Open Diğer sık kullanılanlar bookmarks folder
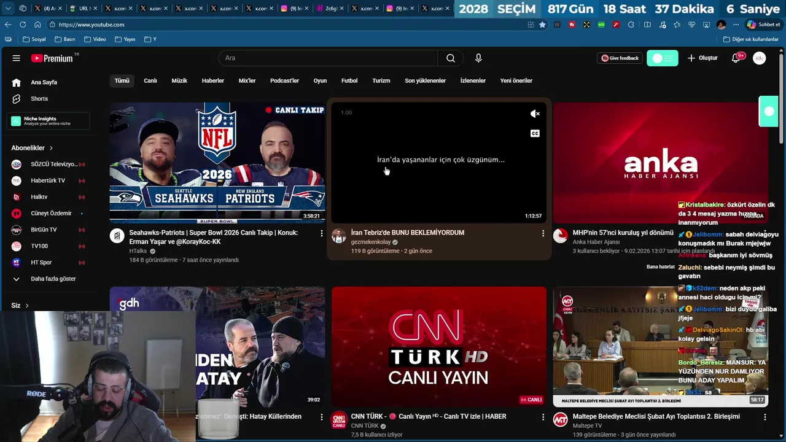 click(750, 39)
